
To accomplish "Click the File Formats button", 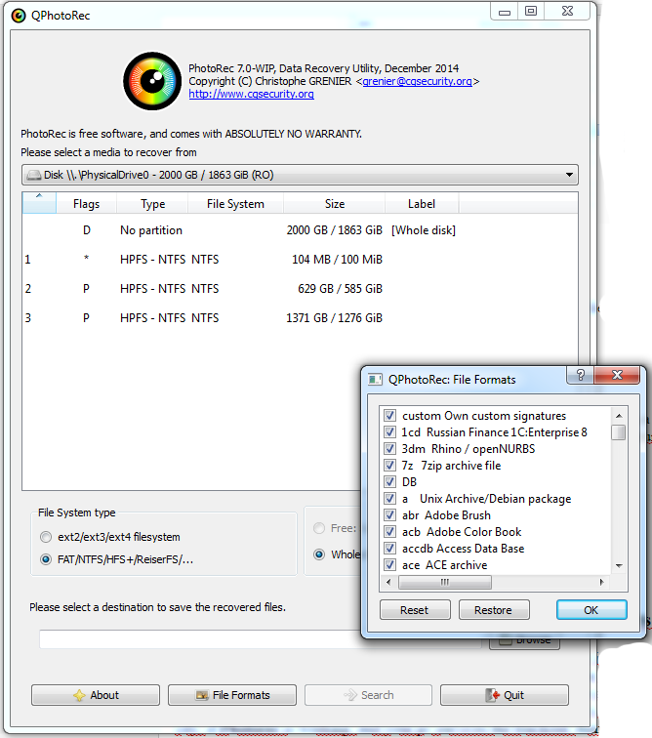I will (x=232, y=695).
